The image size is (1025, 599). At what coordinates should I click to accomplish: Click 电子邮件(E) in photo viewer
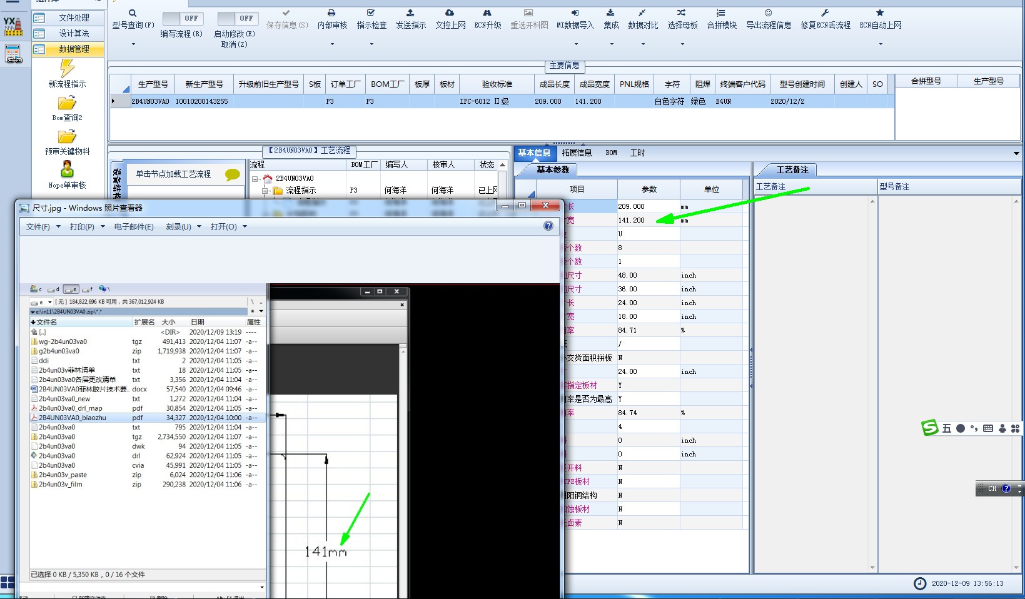[134, 227]
